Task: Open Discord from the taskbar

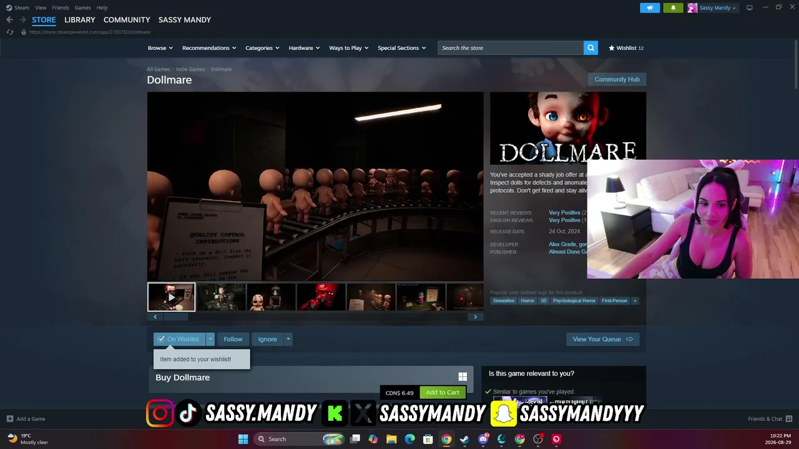Action: coord(483,439)
